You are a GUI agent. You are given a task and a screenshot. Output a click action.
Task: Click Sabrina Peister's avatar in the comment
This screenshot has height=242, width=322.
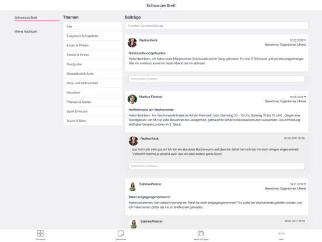click(x=133, y=224)
